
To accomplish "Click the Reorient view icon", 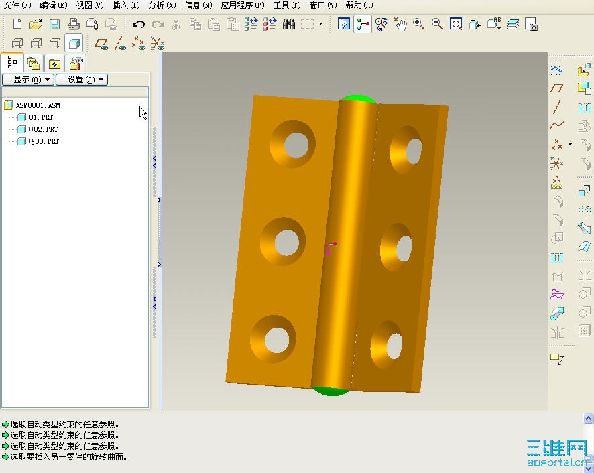I will pyautogui.click(x=475, y=24).
